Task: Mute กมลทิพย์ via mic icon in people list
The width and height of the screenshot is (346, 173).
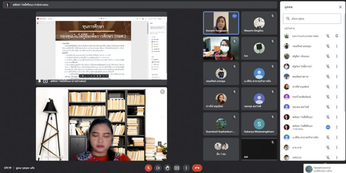Action: coord(328,46)
